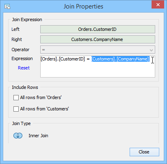Screen dimensions: 167x164
Task: Close dialog with the red X button
Action: click(158, 5)
